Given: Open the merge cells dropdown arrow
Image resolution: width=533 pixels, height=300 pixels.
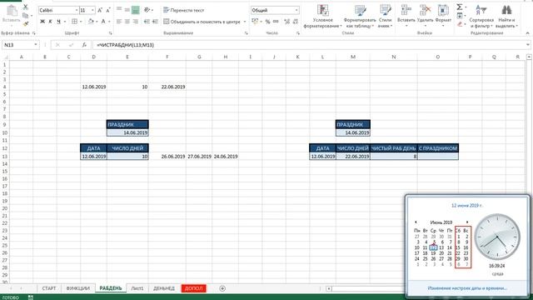Looking at the screenshot, I should point(244,22).
